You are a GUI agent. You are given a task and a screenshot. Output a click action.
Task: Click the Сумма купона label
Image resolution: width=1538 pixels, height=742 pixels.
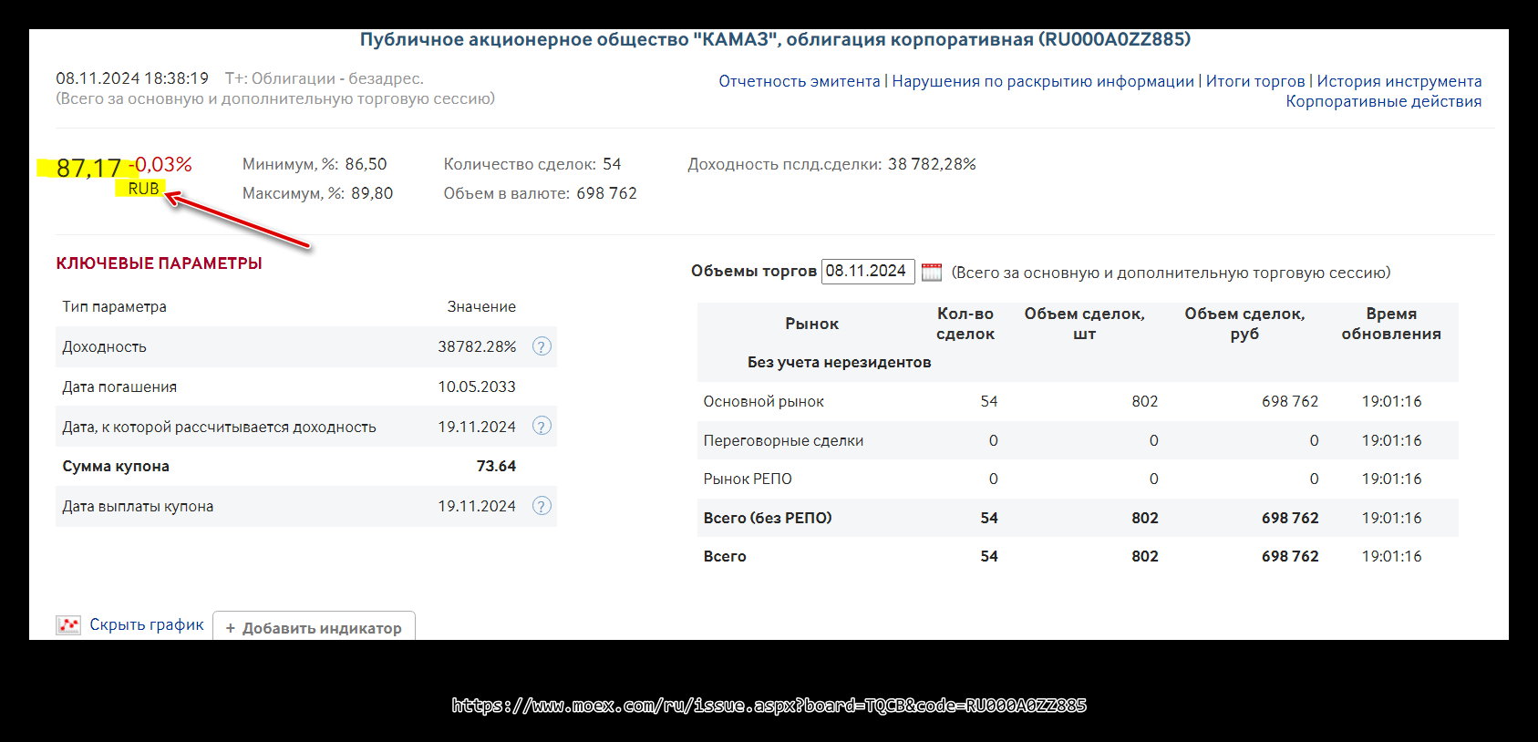(116, 466)
